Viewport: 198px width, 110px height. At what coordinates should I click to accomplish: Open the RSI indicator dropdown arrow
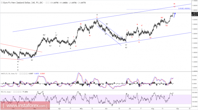[x=12, y=92]
